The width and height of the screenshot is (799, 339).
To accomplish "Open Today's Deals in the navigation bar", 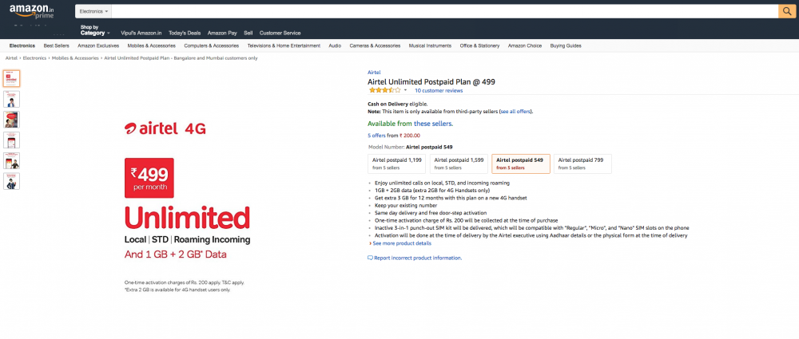I will pyautogui.click(x=185, y=33).
